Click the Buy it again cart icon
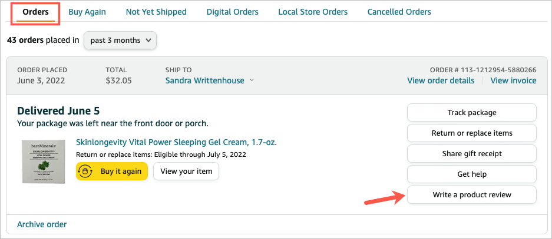 pos(87,171)
